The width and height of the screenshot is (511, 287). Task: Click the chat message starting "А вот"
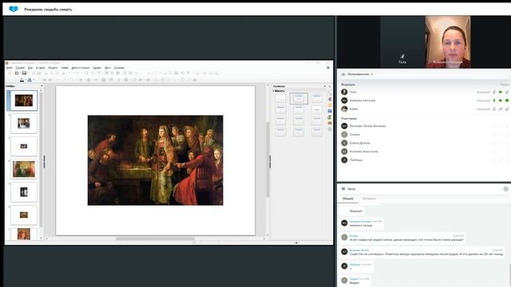click(x=406, y=240)
